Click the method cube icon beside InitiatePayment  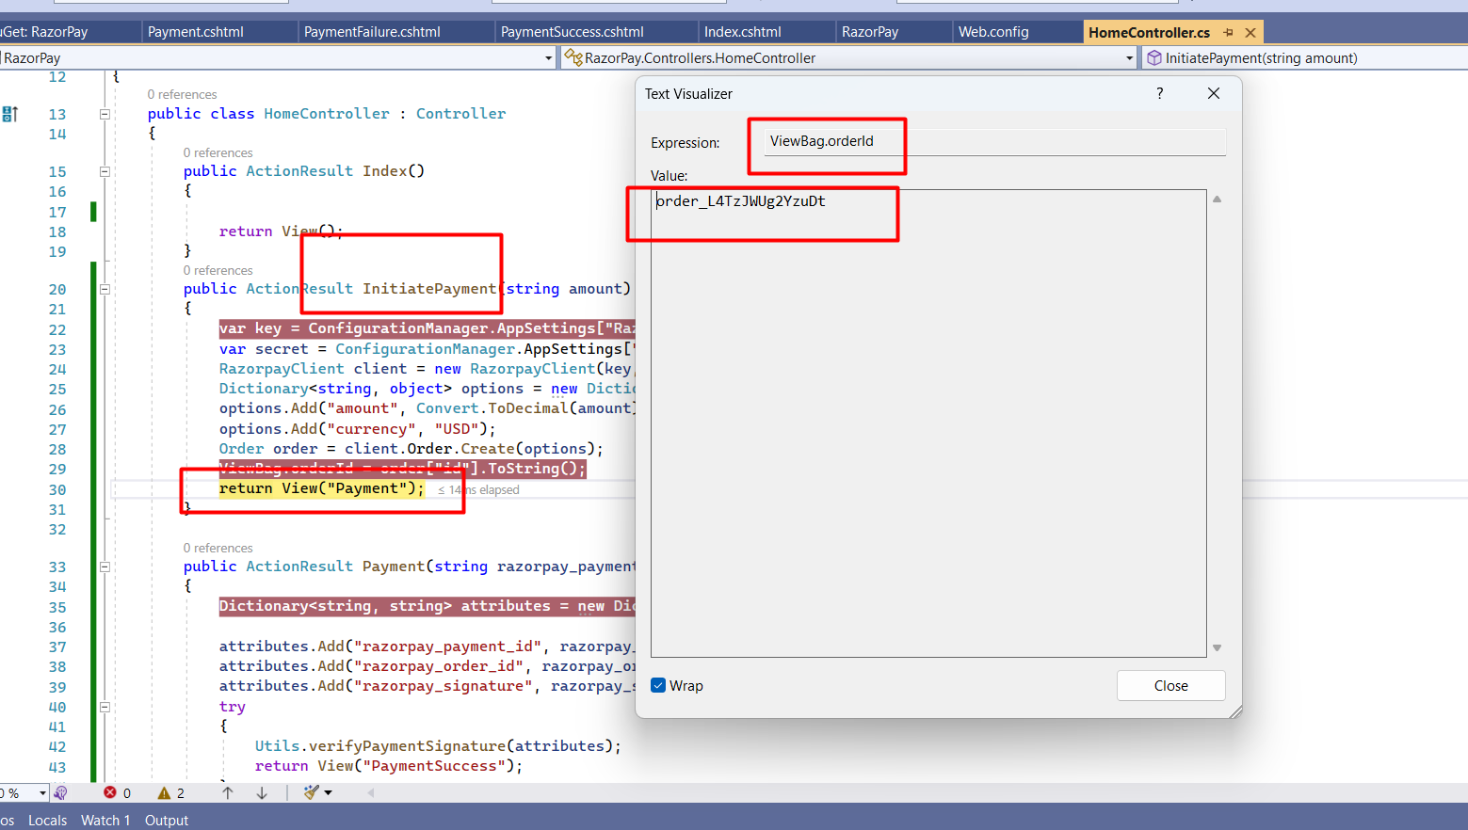pyautogui.click(x=1154, y=57)
